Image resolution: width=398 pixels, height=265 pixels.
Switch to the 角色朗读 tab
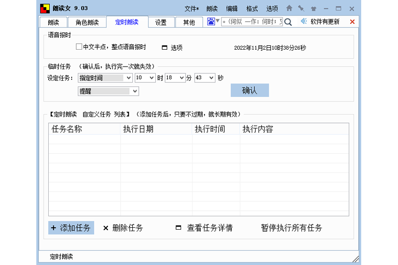(x=87, y=22)
